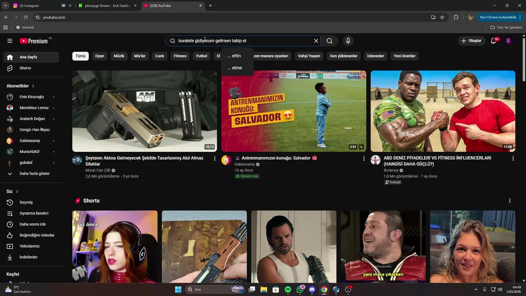The width and height of the screenshot is (526, 296).
Task: Start voice search with the microphone
Action: tap(348, 41)
